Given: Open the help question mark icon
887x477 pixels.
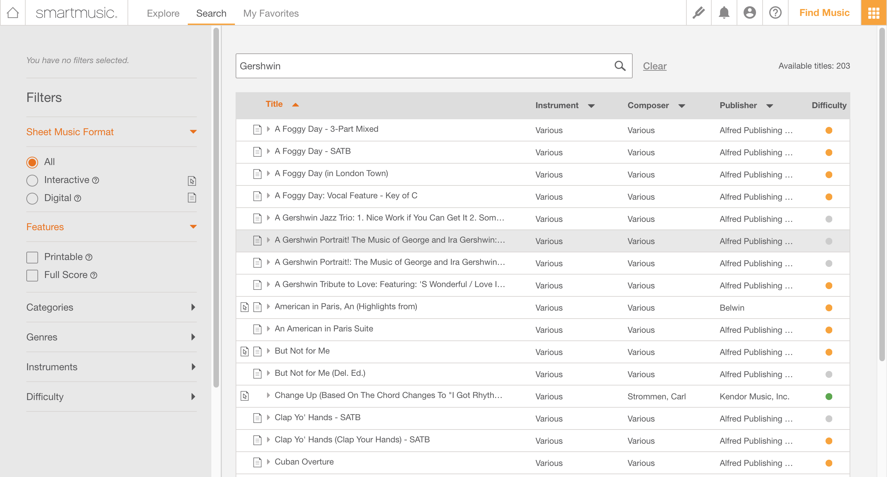Looking at the screenshot, I should (x=775, y=13).
